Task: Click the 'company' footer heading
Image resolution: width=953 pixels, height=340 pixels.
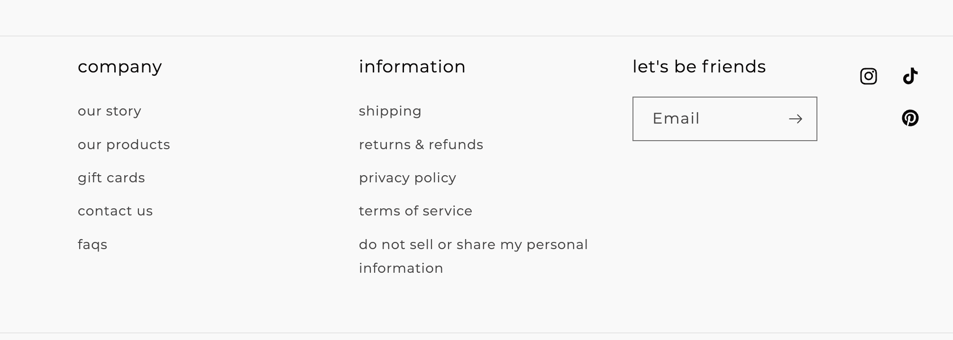Action: coord(119,67)
